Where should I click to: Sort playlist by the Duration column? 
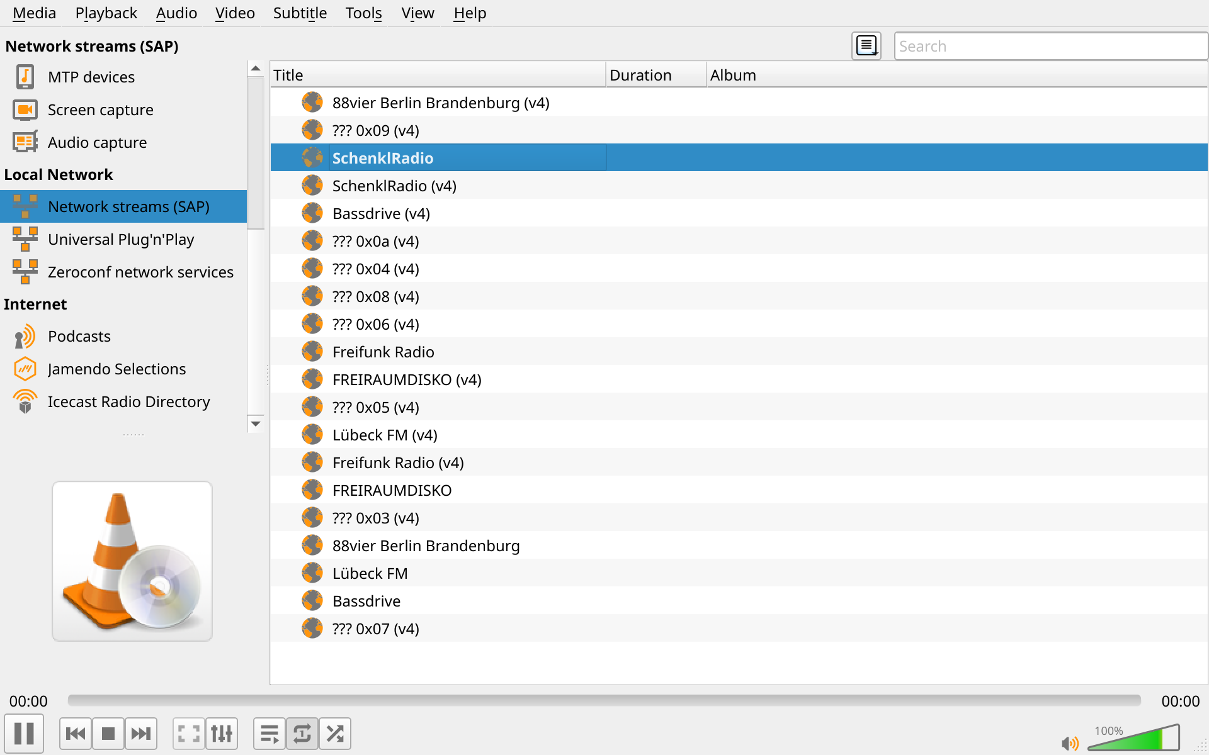click(656, 75)
